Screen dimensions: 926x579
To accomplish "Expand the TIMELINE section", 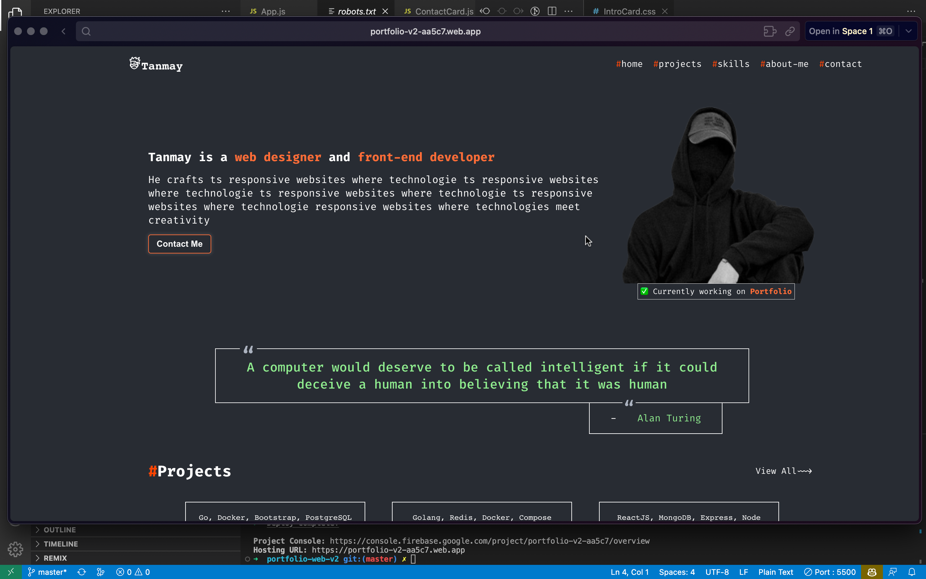I will point(60,544).
